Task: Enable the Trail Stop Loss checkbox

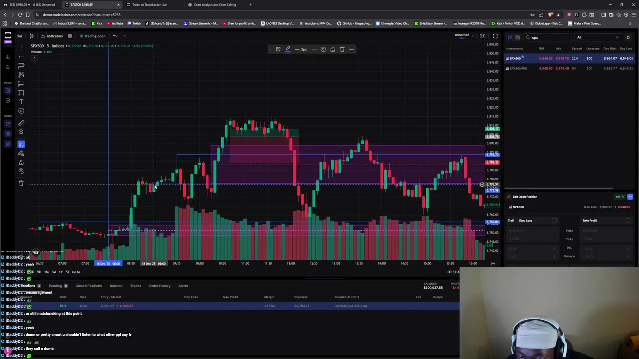Action: point(554,220)
